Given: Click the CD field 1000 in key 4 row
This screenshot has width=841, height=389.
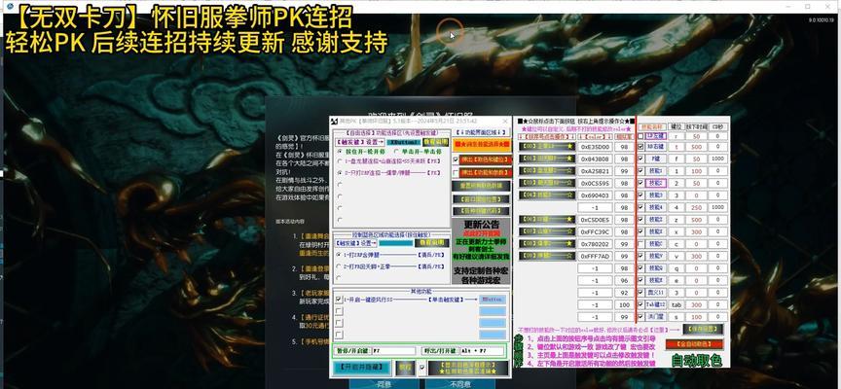Looking at the screenshot, I should coord(718,207).
